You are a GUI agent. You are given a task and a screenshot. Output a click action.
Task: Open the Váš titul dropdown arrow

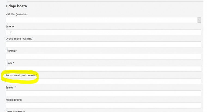[x=199, y=20]
